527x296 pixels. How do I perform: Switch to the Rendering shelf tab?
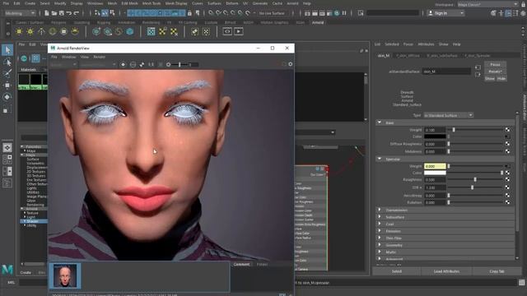(151, 22)
